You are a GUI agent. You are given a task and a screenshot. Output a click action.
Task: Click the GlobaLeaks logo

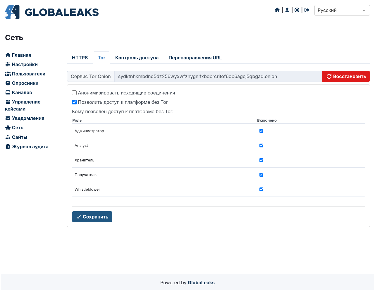[52, 12]
